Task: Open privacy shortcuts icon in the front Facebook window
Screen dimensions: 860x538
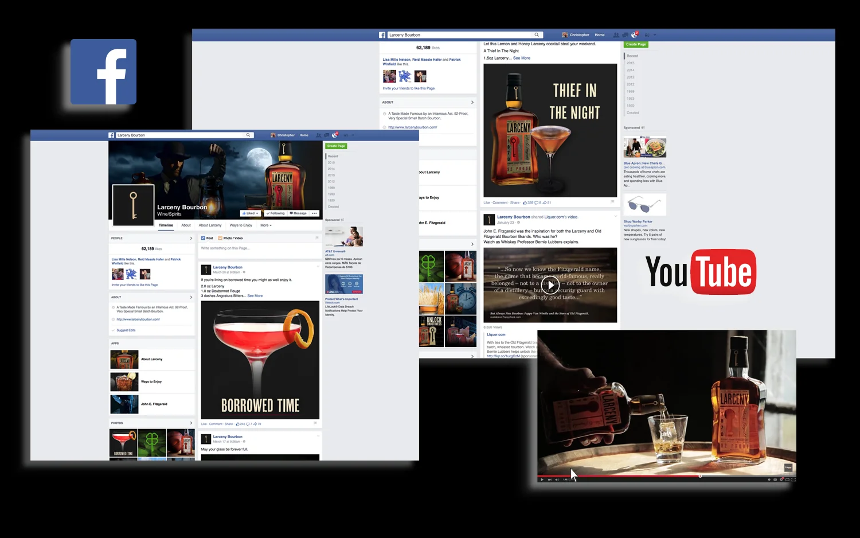Action: click(x=345, y=135)
